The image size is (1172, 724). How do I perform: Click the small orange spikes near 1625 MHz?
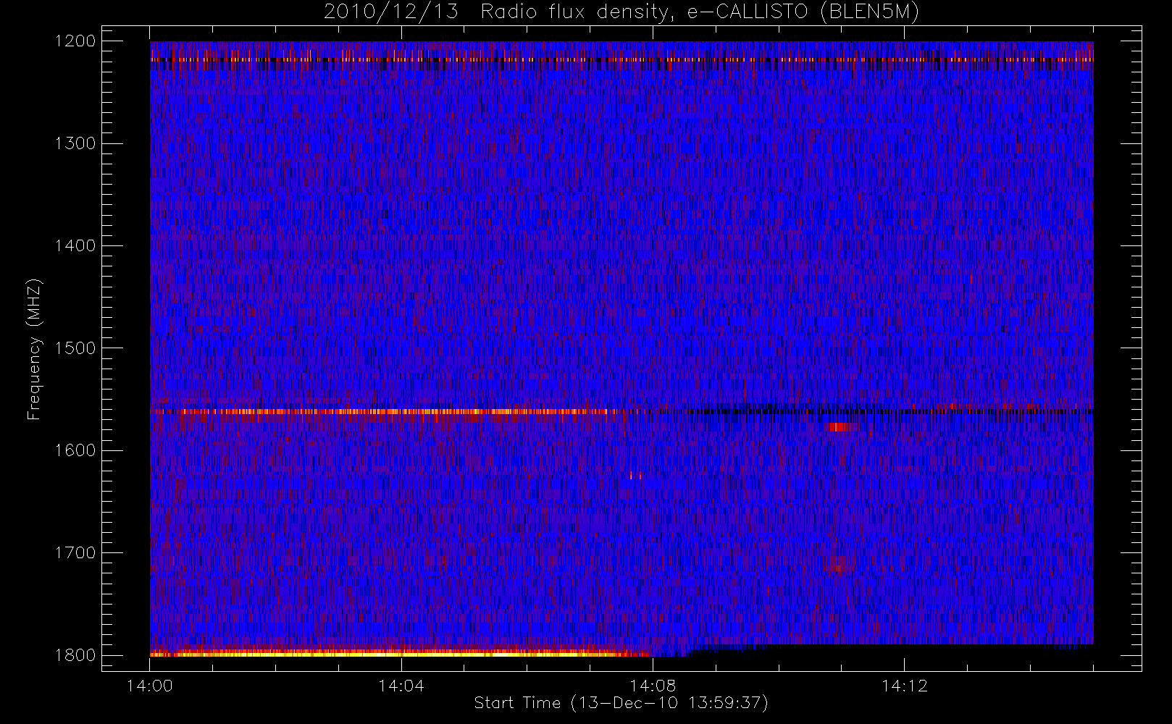coord(635,476)
